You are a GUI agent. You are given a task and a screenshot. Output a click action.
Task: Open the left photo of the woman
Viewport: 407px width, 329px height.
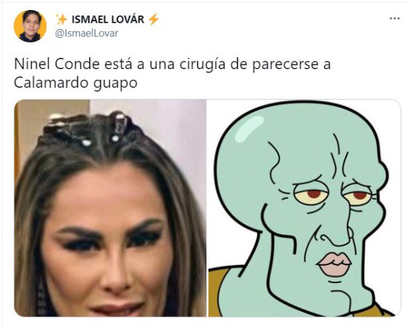click(110, 208)
